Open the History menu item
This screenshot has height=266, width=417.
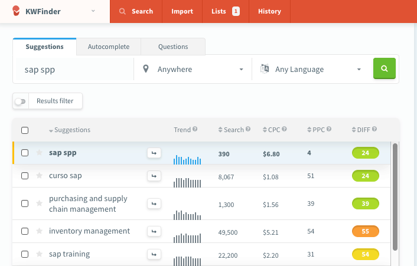pyautogui.click(x=269, y=11)
